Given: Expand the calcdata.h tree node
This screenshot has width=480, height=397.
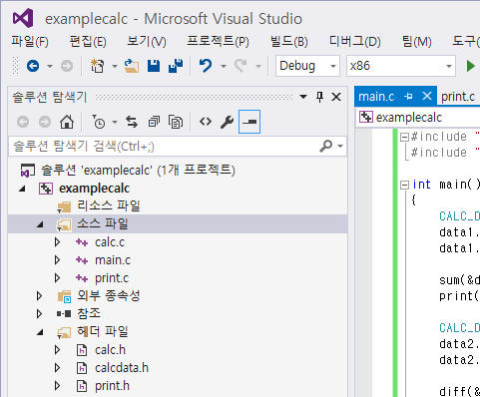Looking at the screenshot, I should (x=58, y=368).
